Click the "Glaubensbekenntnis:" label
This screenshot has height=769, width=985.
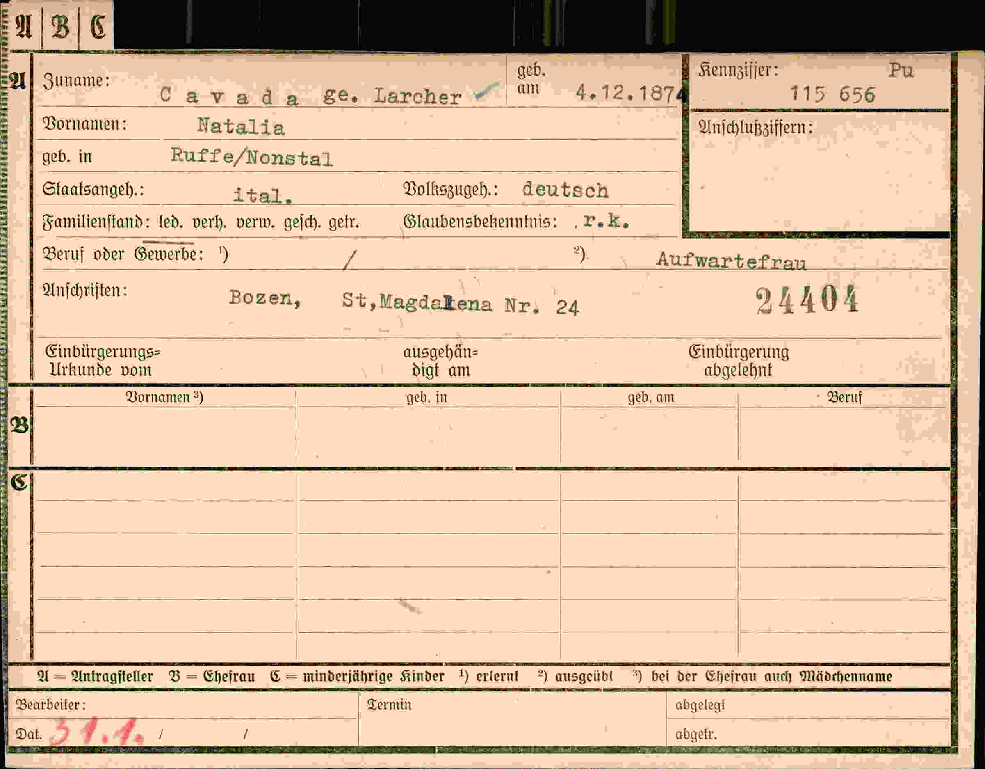click(x=480, y=222)
